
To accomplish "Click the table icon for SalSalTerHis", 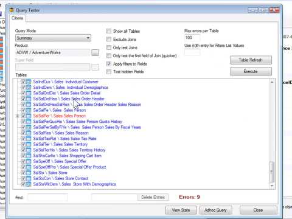I will pyautogui.click(x=29, y=150).
